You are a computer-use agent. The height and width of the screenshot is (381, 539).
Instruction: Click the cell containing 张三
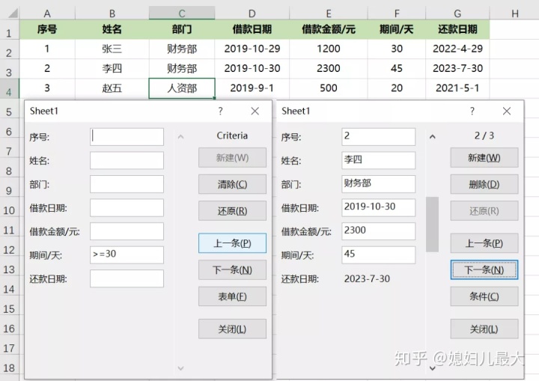tap(112, 49)
